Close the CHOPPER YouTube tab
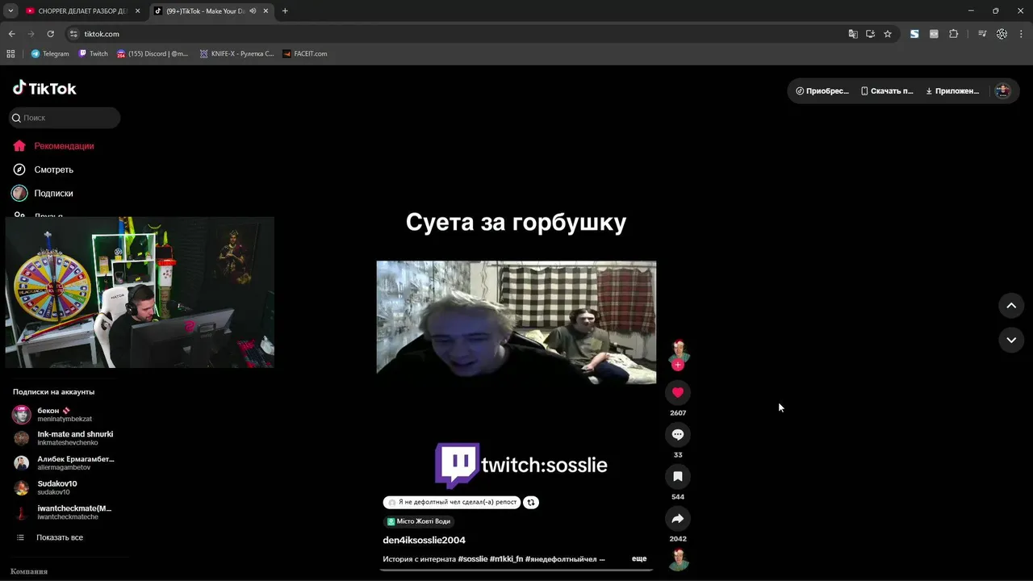The height and width of the screenshot is (581, 1033). coord(138,11)
